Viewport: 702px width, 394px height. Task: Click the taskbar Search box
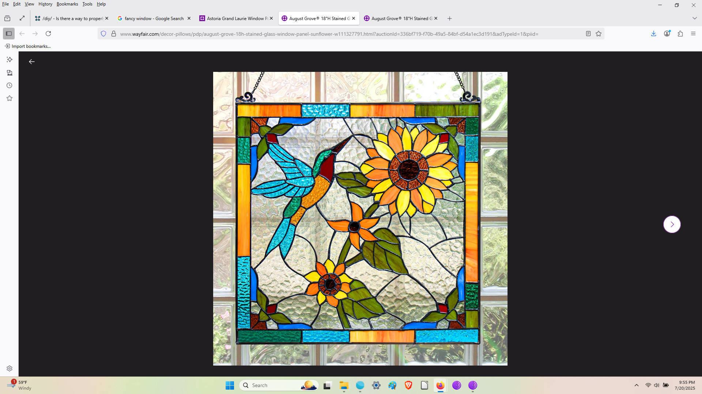click(279, 385)
